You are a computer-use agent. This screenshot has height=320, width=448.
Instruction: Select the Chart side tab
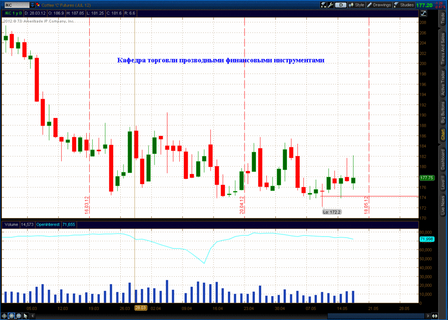click(x=443, y=136)
